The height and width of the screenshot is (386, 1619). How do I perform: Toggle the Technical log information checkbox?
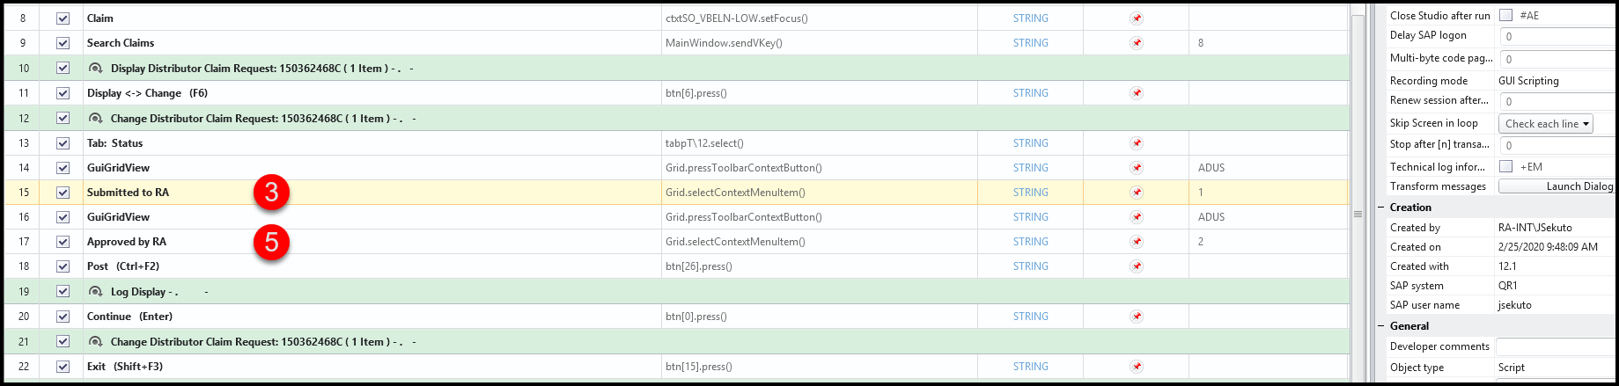tap(1506, 166)
